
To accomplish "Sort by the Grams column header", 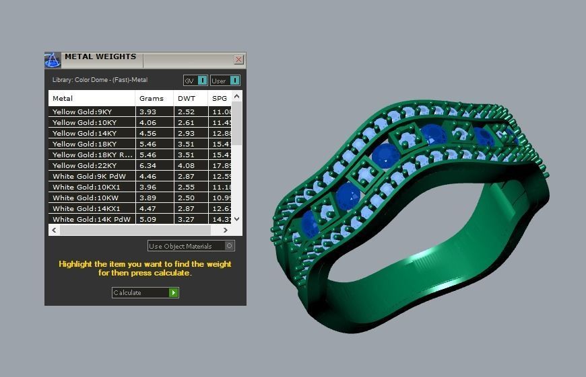I will [154, 98].
